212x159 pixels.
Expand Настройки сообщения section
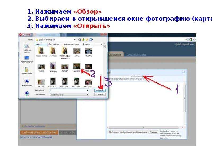pos(34,126)
